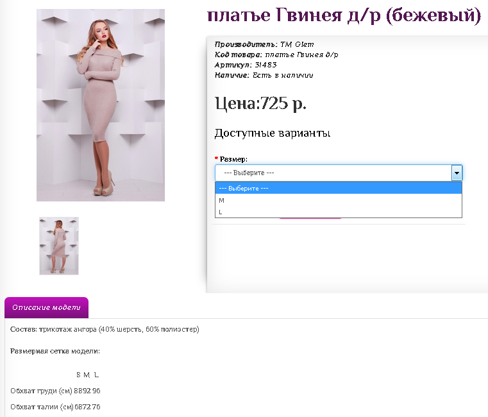Image resolution: width=488 pixels, height=417 pixels.
Task: Switch to the Описание модели tab
Action: pos(46,307)
